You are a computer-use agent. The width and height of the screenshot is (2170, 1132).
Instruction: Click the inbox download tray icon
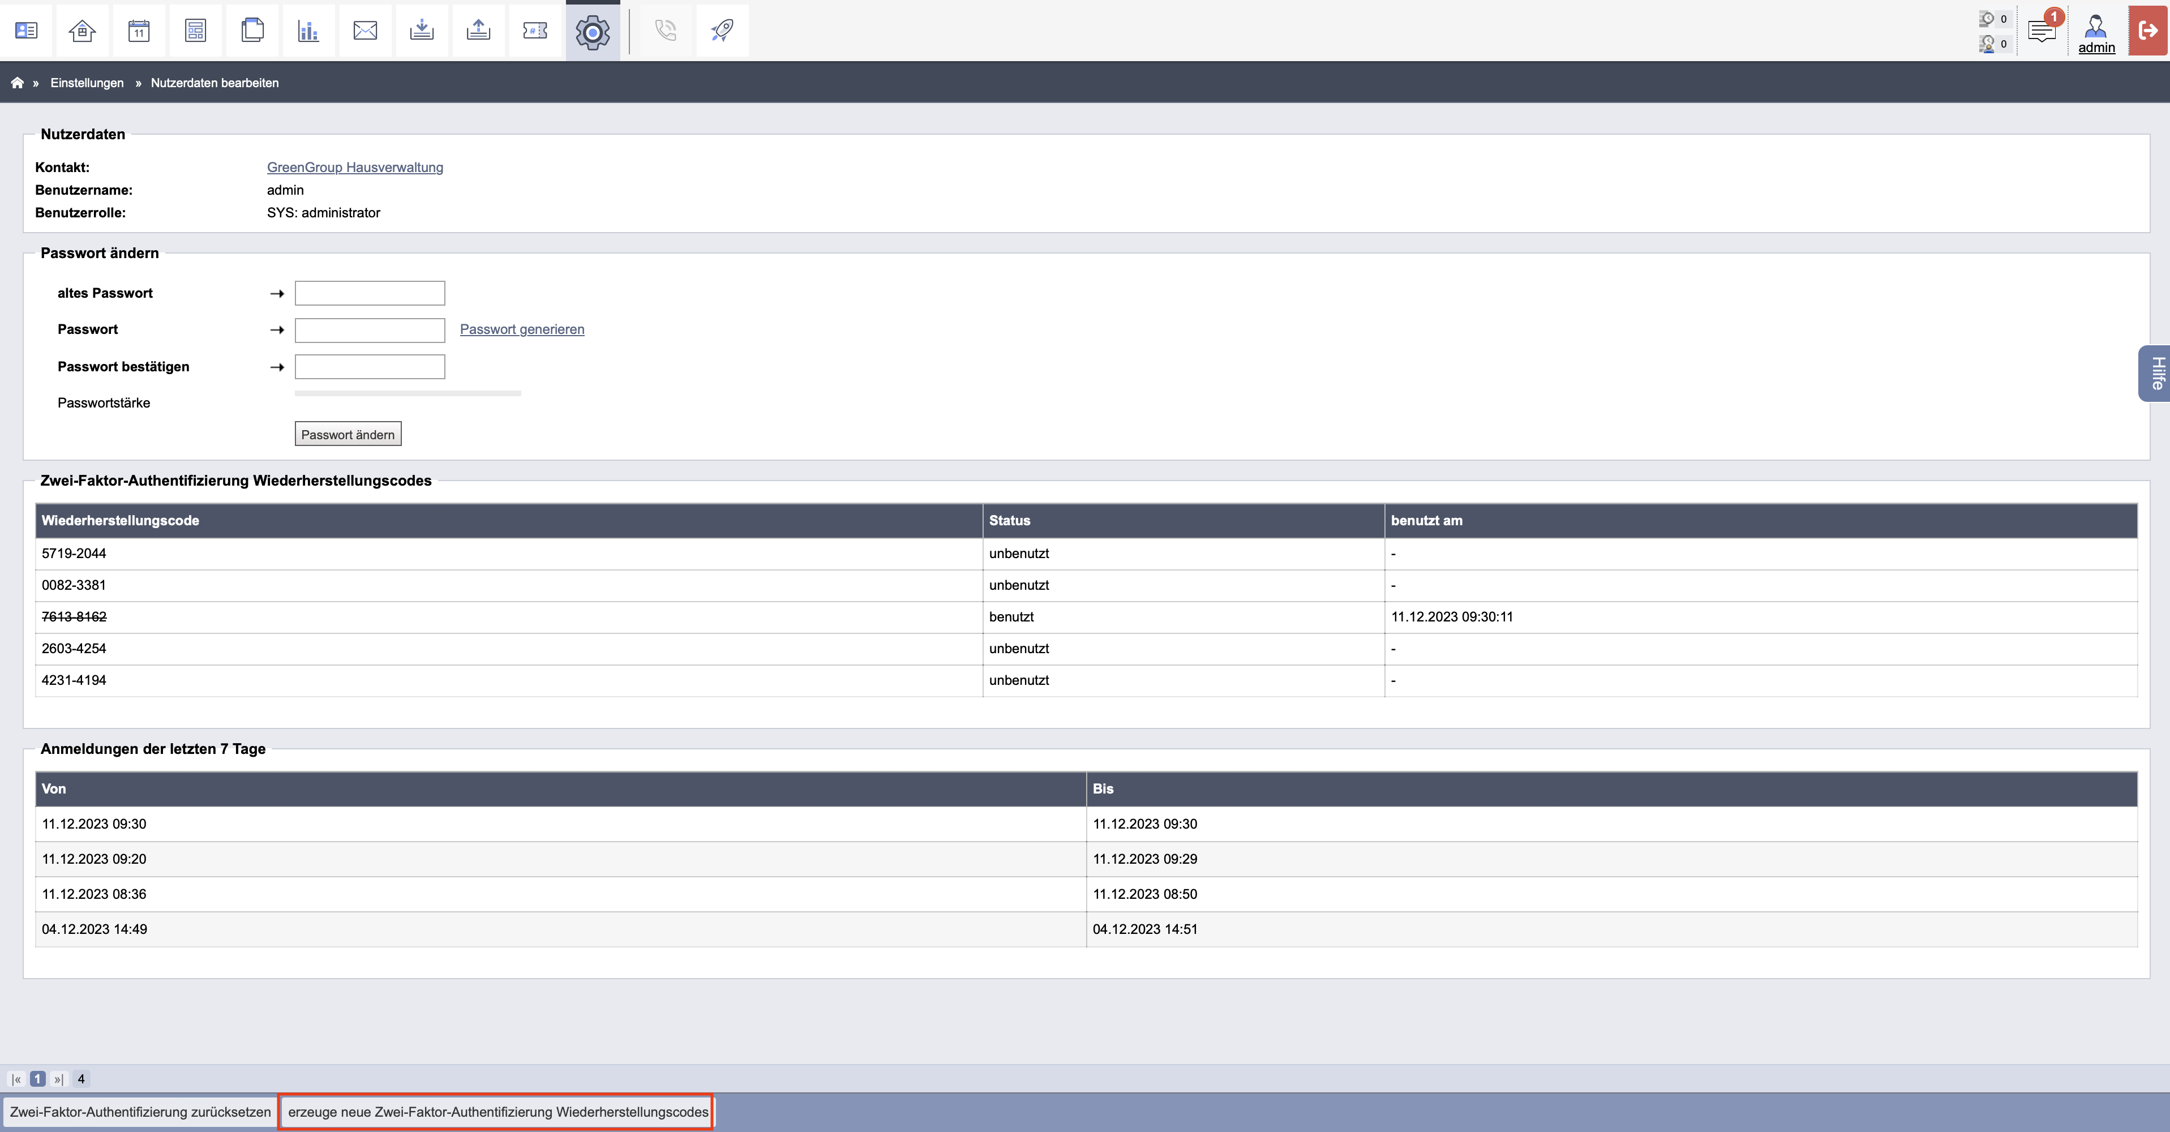[422, 31]
